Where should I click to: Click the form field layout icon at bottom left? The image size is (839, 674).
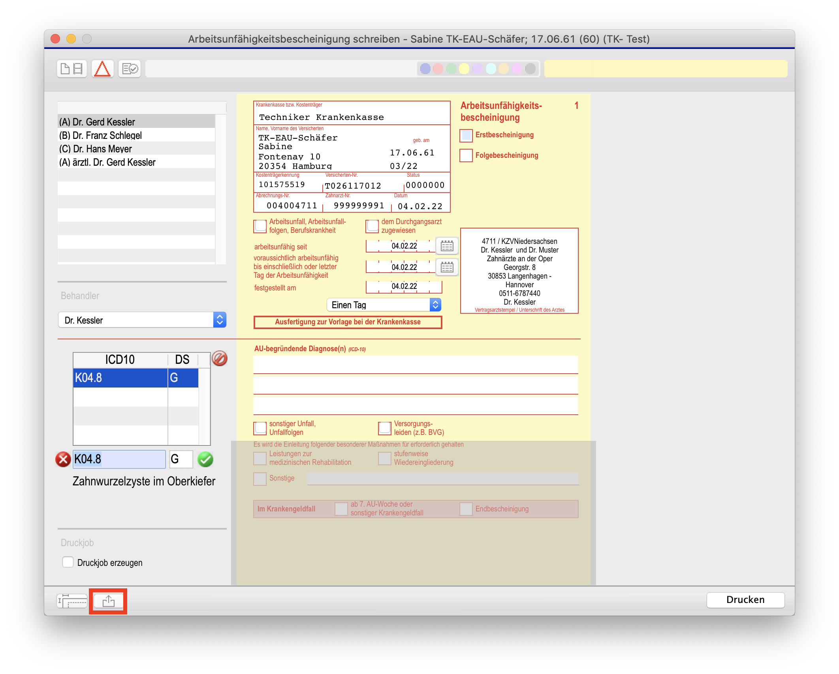[x=72, y=601]
